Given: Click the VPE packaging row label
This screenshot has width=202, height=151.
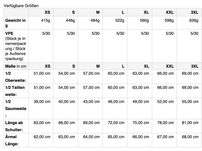Looking at the screenshot, I should tap(15, 46).
